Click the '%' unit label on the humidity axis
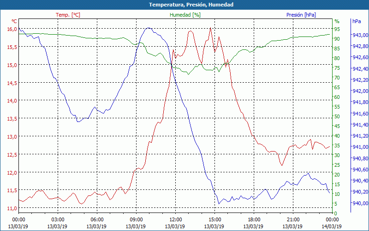The width and height of the screenshot is (369, 231). (x=337, y=21)
